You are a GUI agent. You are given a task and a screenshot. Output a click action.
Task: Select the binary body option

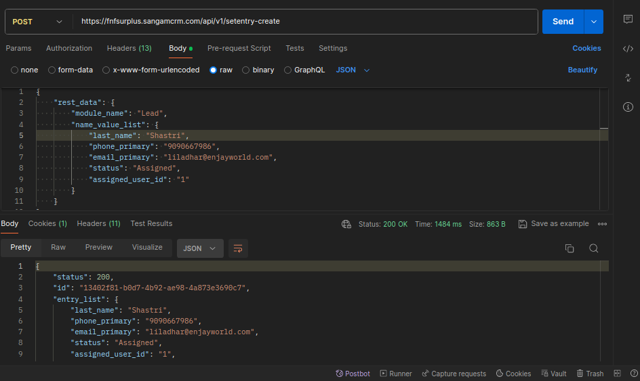coord(258,70)
